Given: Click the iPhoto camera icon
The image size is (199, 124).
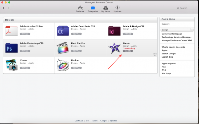Looking at the screenshot, I should (11, 65).
